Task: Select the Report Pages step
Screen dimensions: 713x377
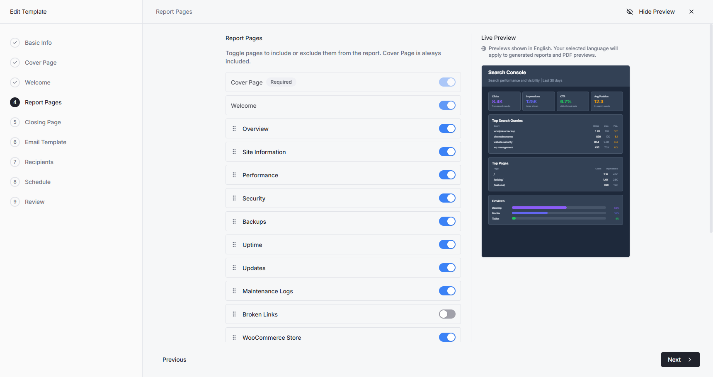Action: point(43,102)
